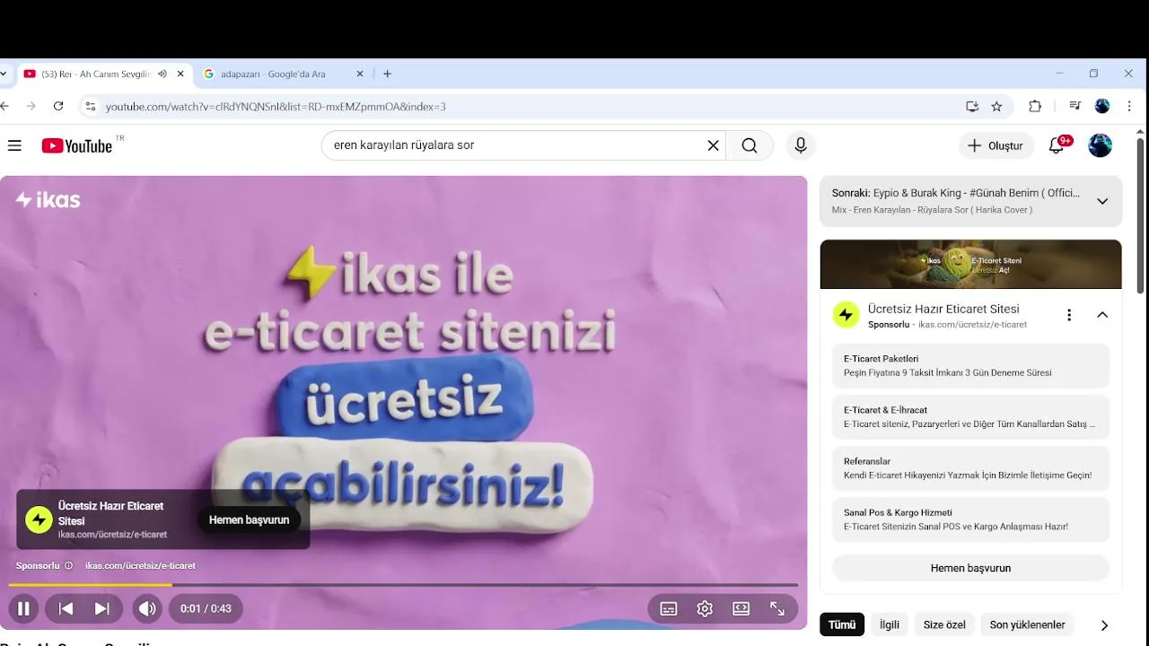Open the notifications bell

(x=1057, y=145)
